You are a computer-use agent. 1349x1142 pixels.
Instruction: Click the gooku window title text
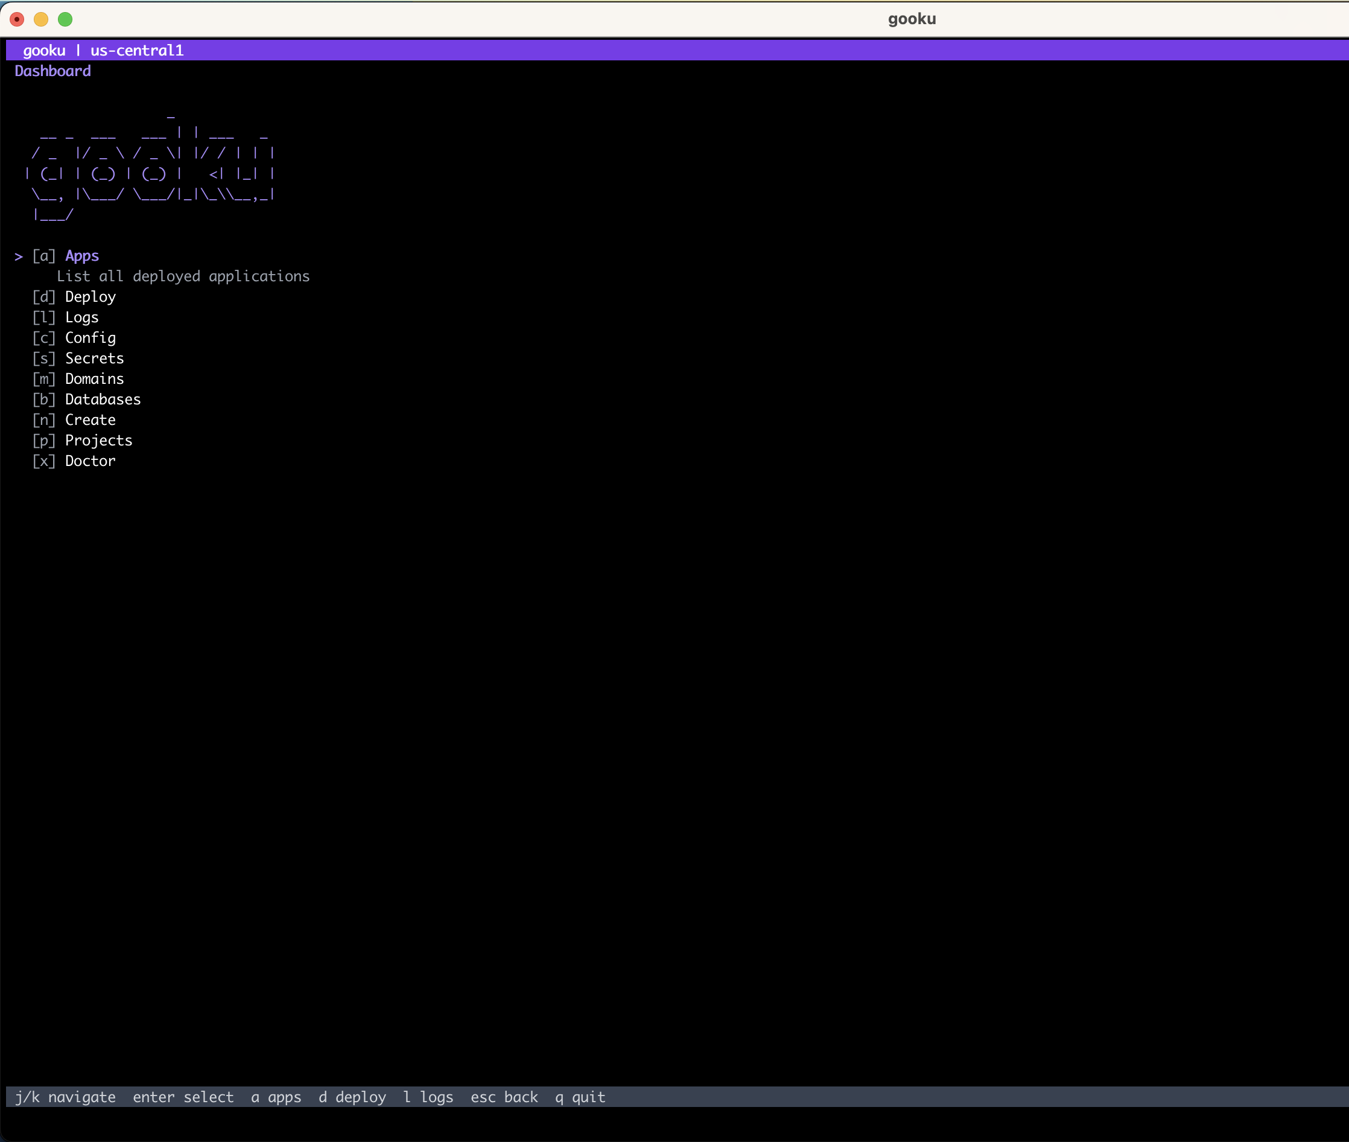click(912, 19)
